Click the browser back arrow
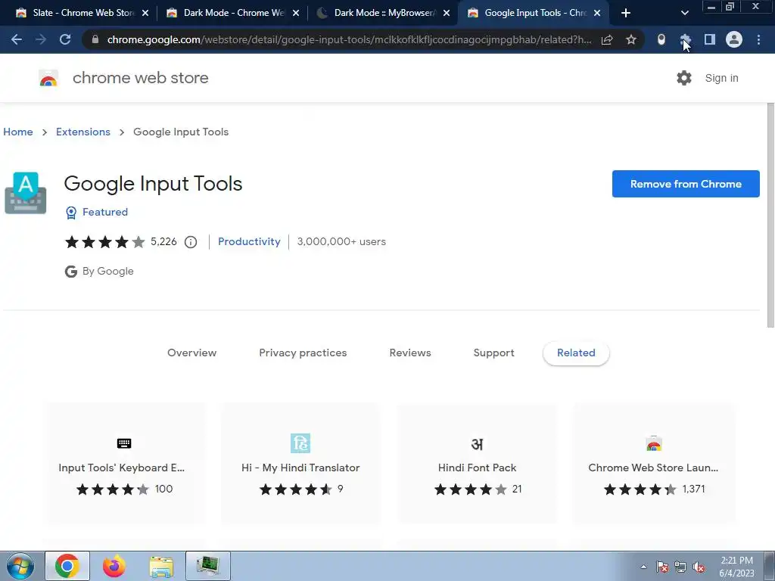Image resolution: width=775 pixels, height=581 pixels. 17,39
